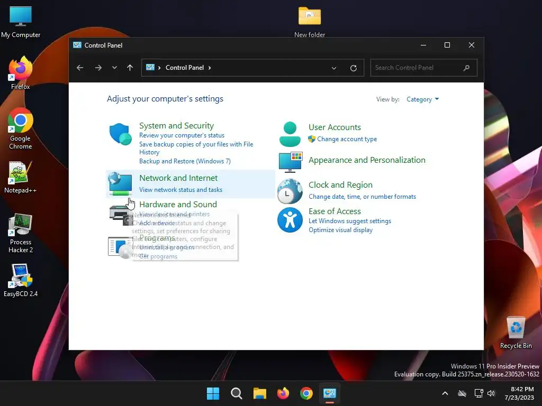The width and height of the screenshot is (542, 406).
Task: Open Let Windows suggest settings link
Action: pos(350,221)
